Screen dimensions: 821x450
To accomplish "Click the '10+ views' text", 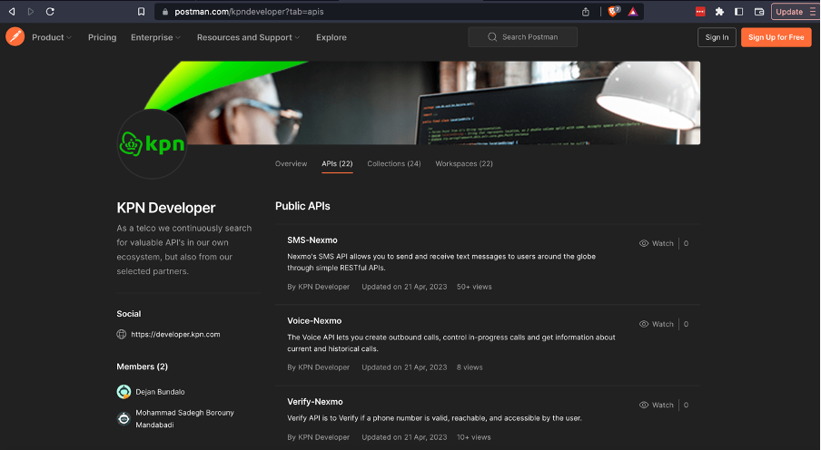I will 473,437.
